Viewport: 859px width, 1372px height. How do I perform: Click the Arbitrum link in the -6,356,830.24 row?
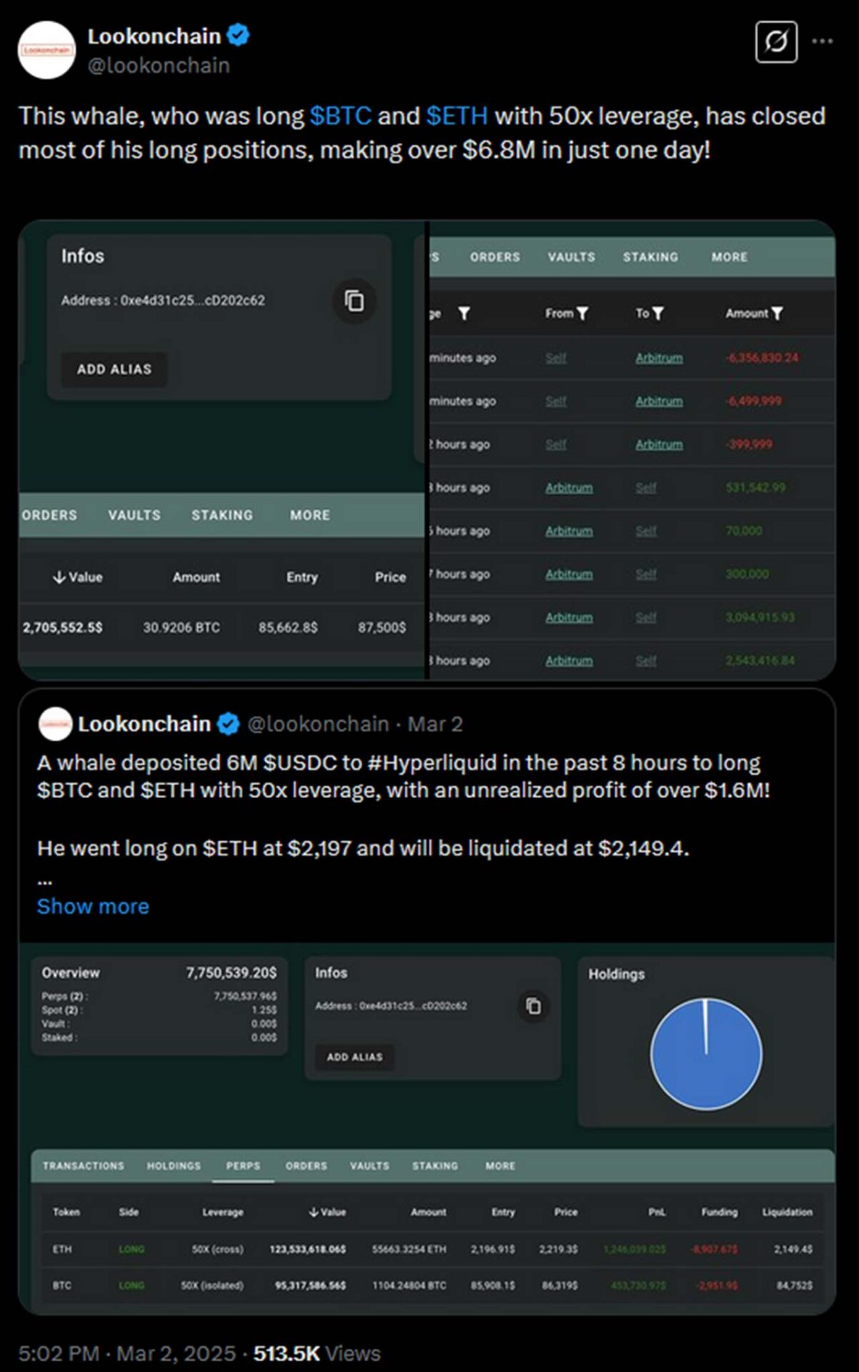point(659,357)
